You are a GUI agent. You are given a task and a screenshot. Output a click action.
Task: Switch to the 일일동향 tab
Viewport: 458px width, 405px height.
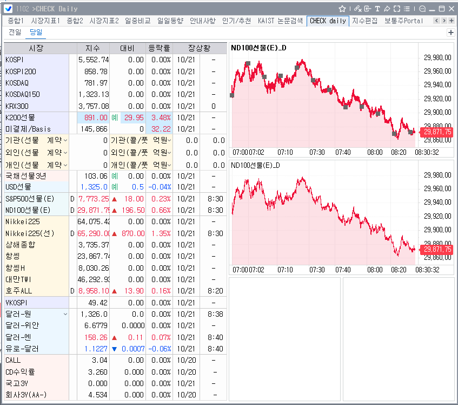(x=170, y=21)
